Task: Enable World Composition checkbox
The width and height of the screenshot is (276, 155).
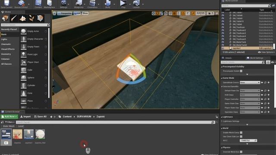Action: click(241, 133)
